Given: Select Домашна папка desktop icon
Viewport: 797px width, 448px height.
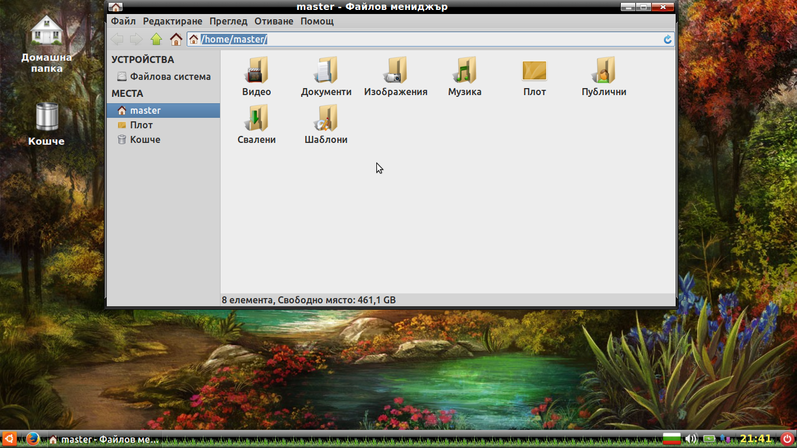Looking at the screenshot, I should 47,44.
